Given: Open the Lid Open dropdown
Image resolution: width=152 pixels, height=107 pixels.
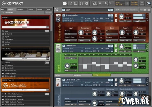Looking at the screenshot, I should click(112, 34).
